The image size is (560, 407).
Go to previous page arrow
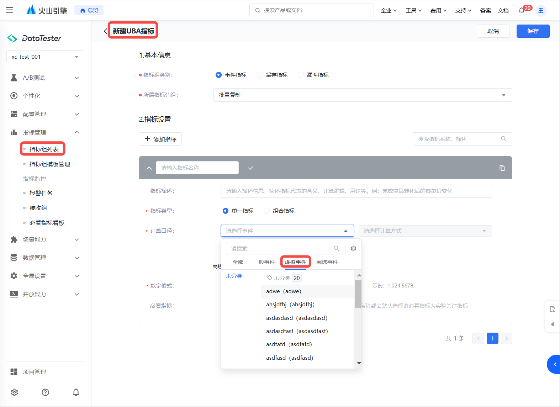tap(478, 338)
